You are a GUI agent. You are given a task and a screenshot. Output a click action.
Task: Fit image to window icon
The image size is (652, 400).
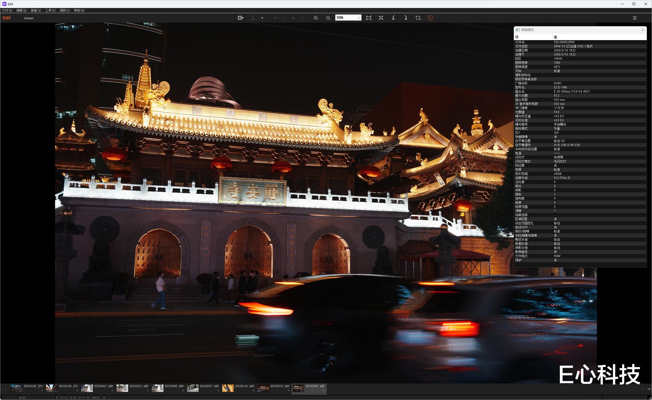coord(369,18)
